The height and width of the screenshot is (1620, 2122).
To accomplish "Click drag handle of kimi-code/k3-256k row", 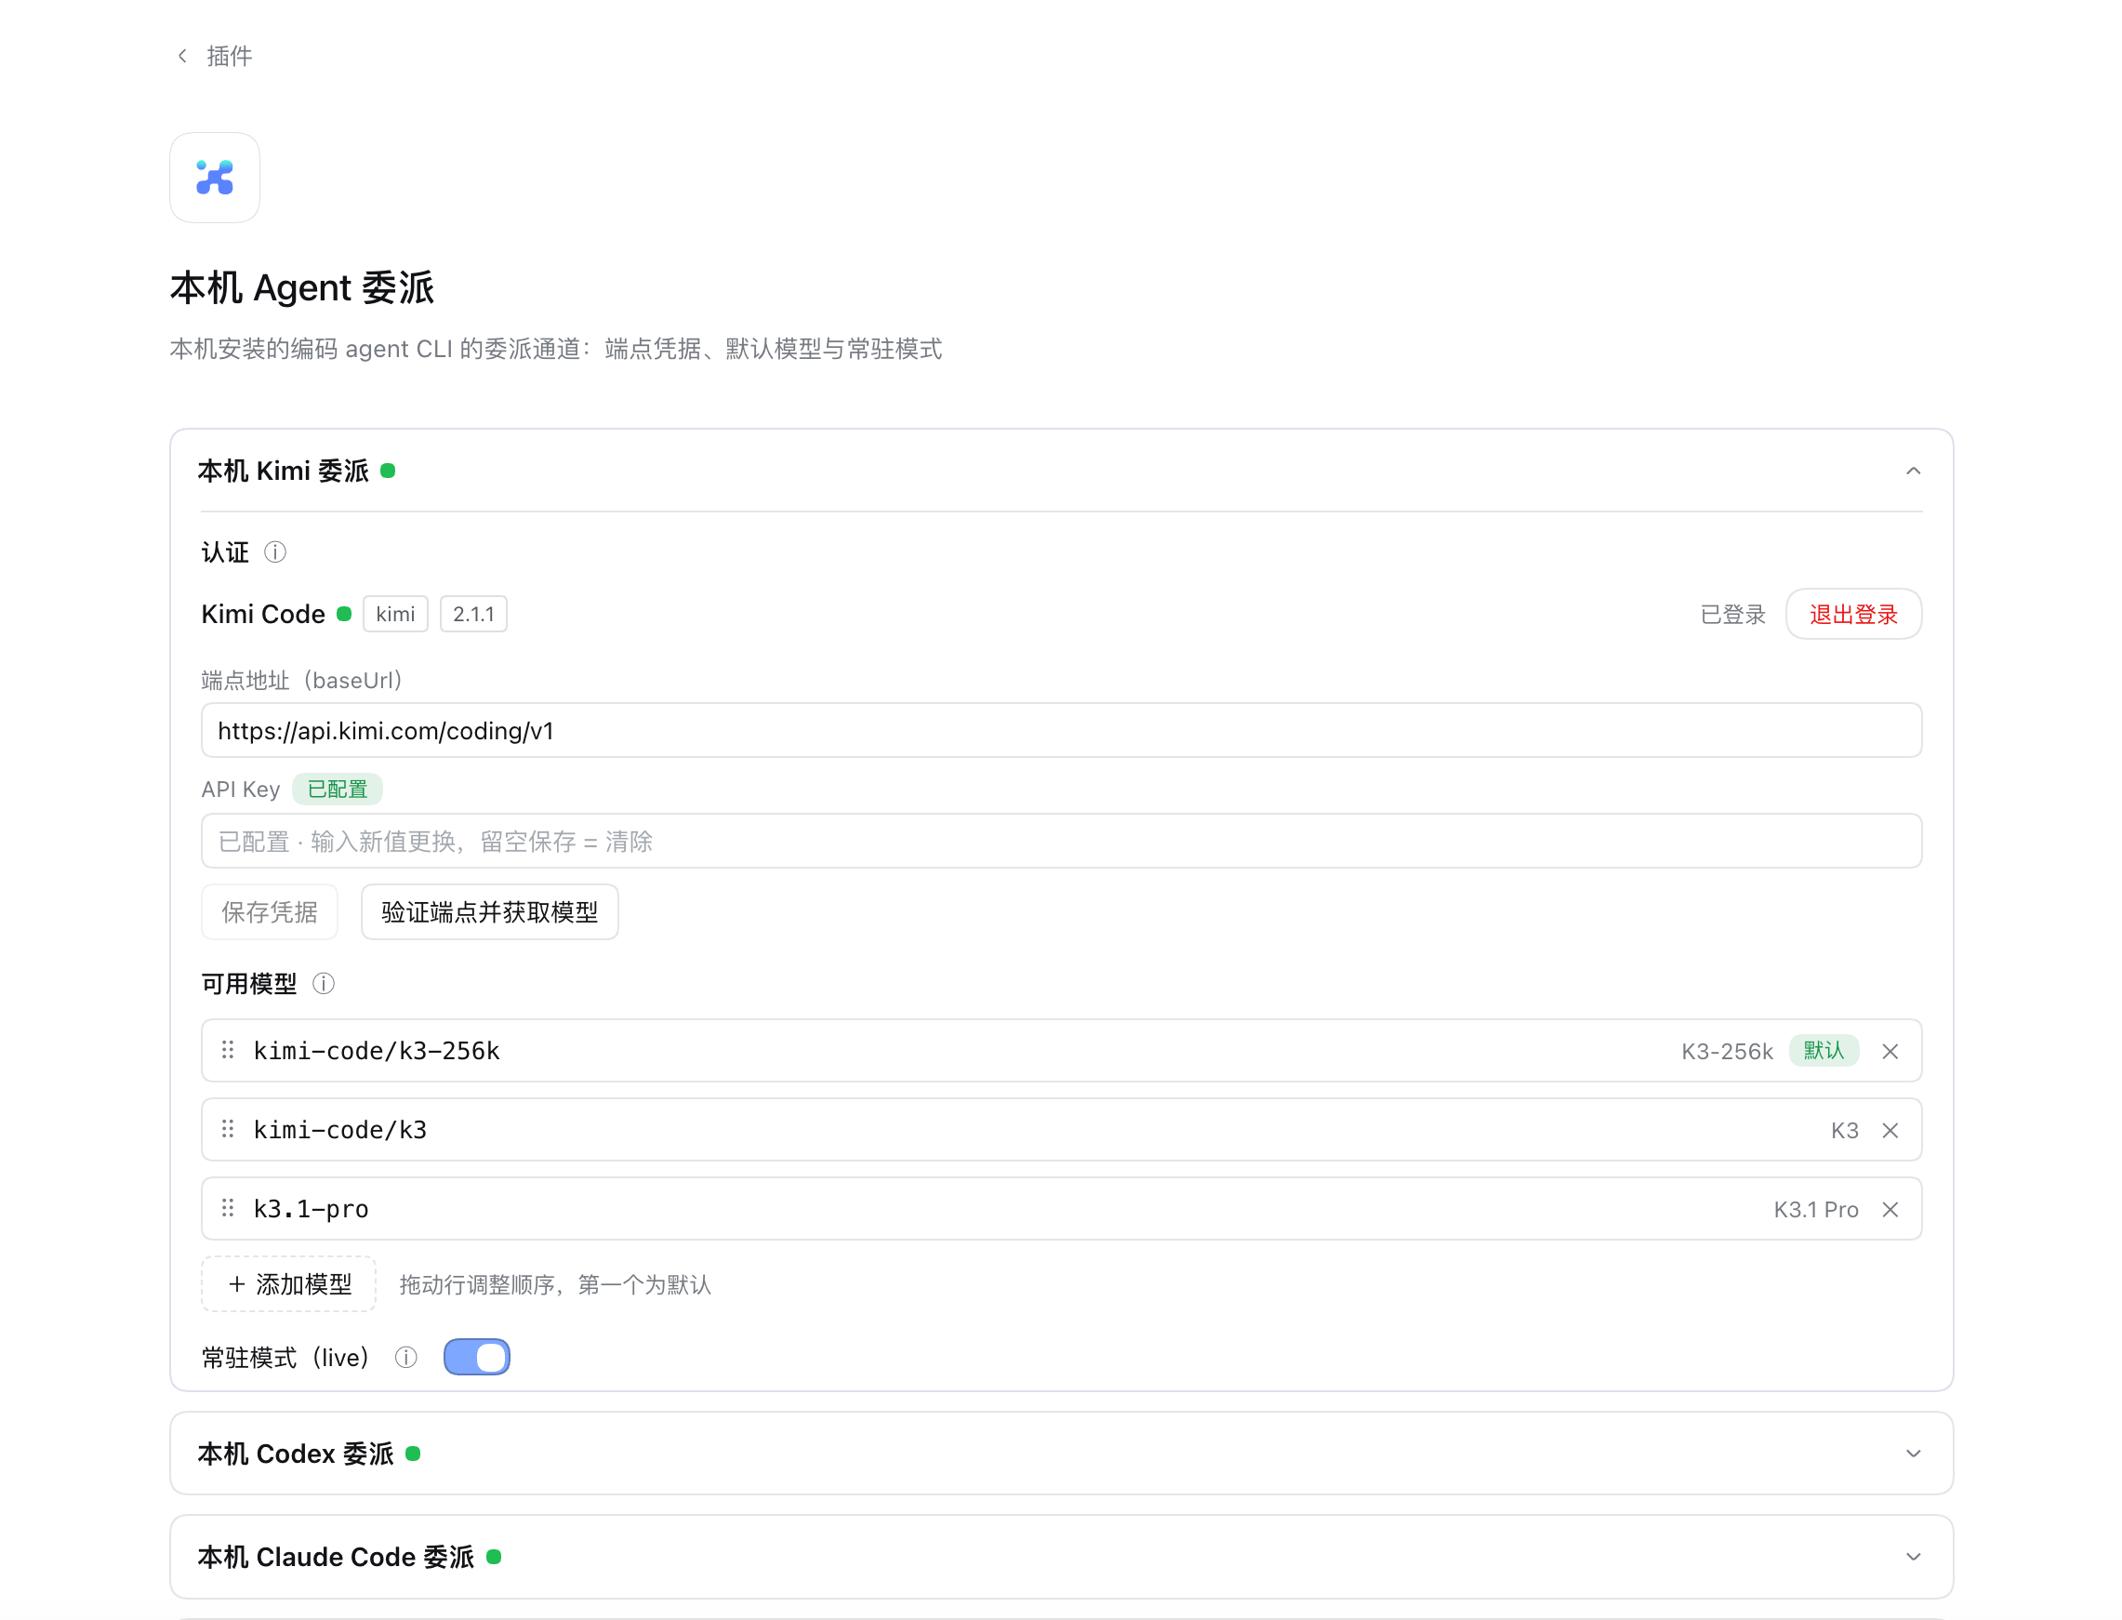I will 228,1050.
